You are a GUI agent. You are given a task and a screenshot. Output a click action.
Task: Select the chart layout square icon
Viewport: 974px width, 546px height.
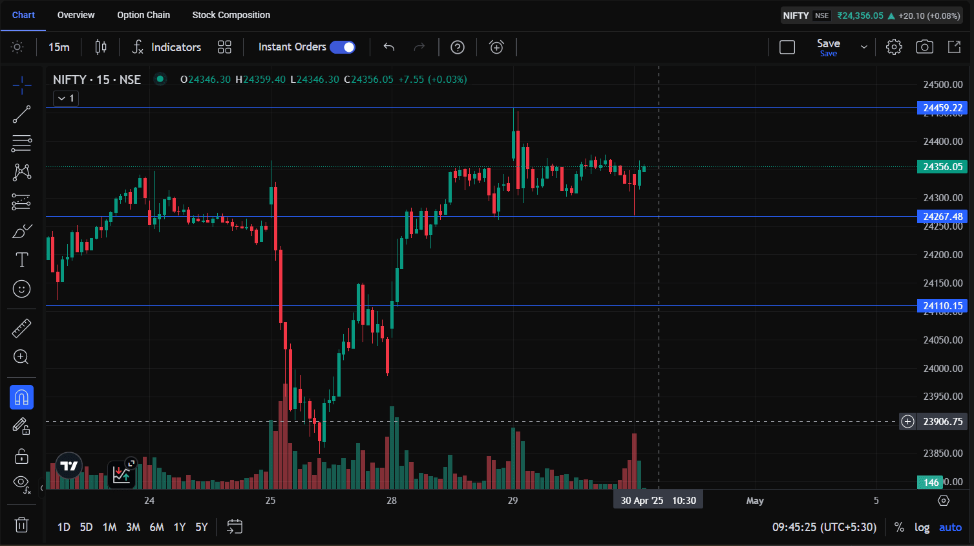pos(787,47)
